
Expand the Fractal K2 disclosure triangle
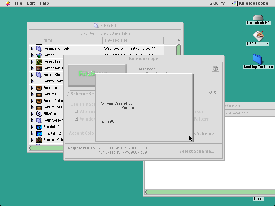32,133
